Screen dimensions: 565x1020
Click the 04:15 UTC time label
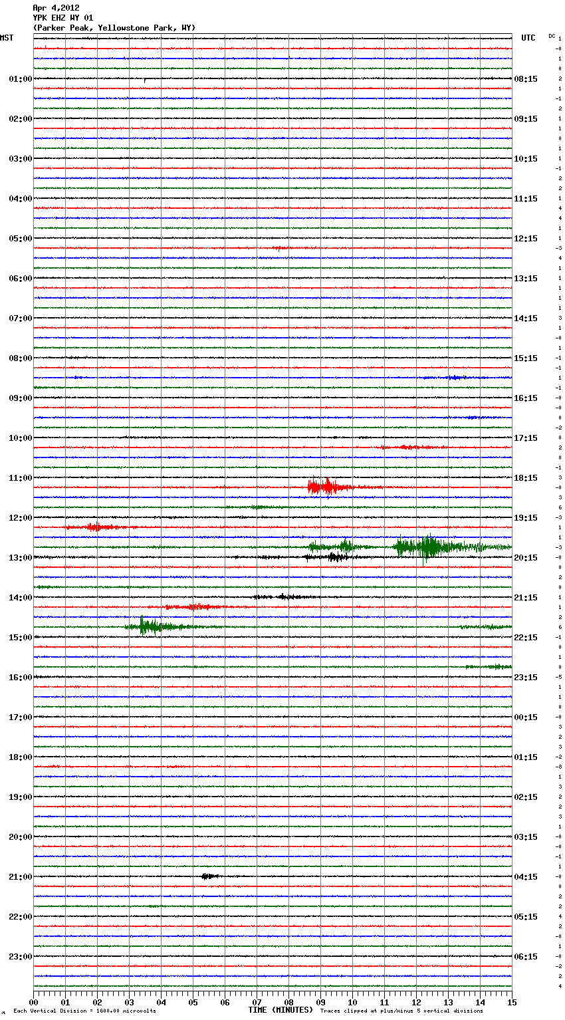click(x=526, y=877)
